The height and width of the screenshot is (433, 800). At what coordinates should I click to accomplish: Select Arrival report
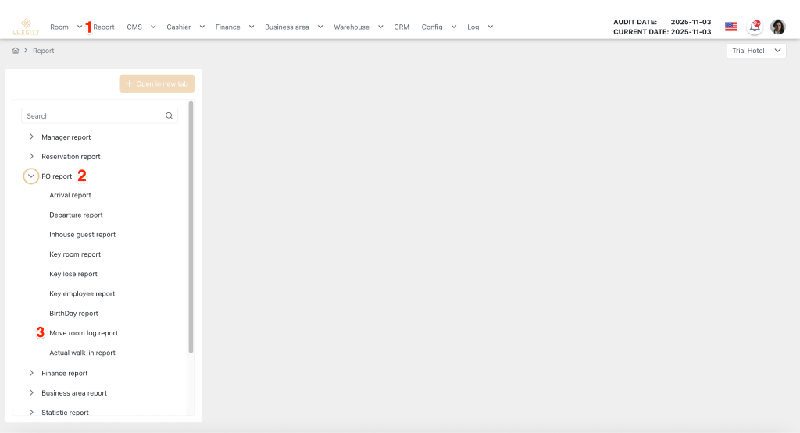click(x=70, y=196)
